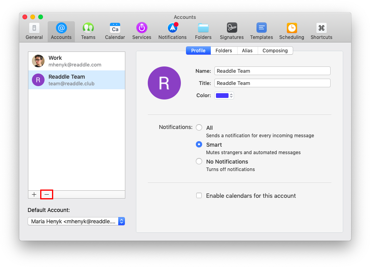Open the Scheduling preferences pane
The height and width of the screenshot is (267, 370).
[292, 31]
